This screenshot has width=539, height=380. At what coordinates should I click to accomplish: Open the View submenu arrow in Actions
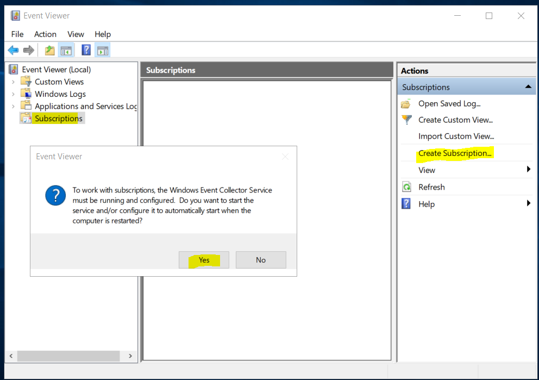click(x=528, y=169)
